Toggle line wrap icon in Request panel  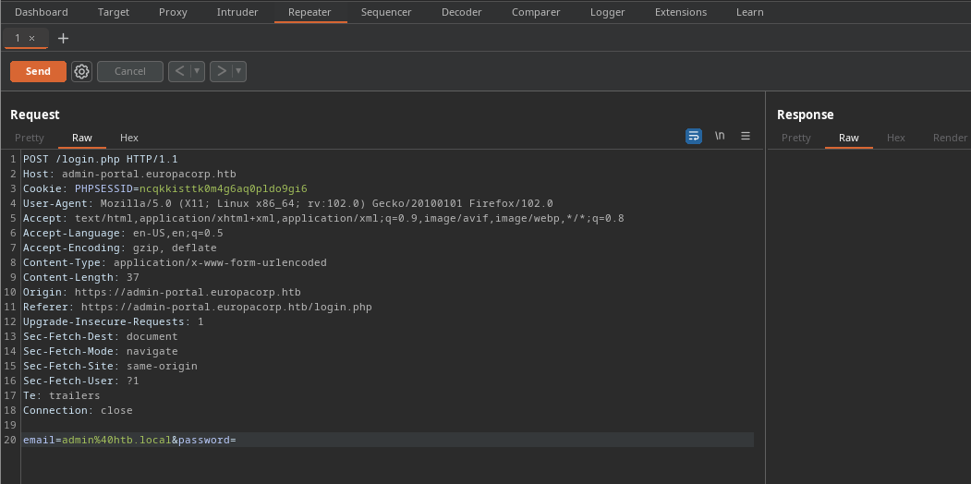point(694,136)
